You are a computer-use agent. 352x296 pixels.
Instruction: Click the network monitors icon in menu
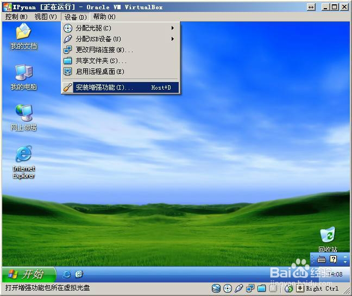click(x=68, y=50)
